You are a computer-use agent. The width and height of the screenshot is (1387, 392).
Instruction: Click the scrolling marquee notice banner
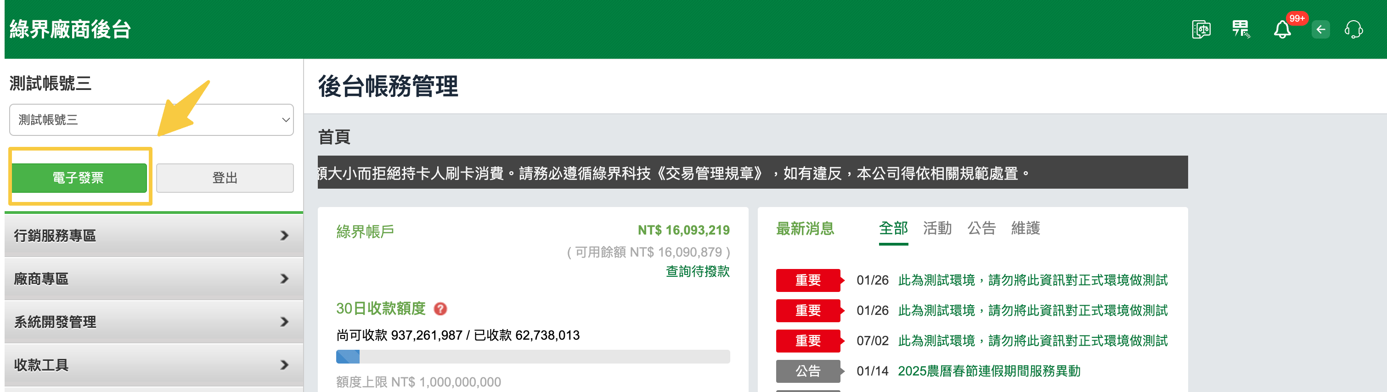click(x=753, y=172)
